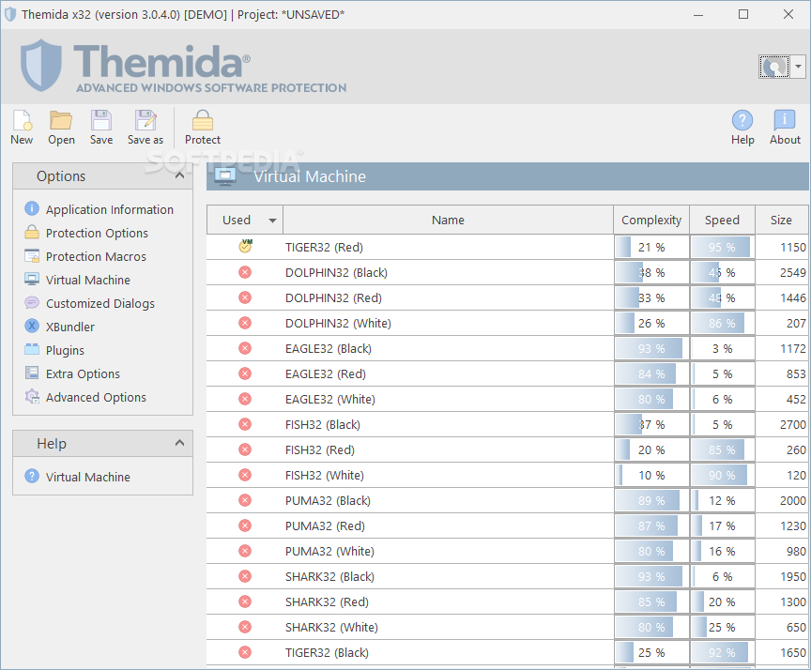
Task: Enable EAGLE32 (Red) virtual machine
Action: [x=245, y=373]
